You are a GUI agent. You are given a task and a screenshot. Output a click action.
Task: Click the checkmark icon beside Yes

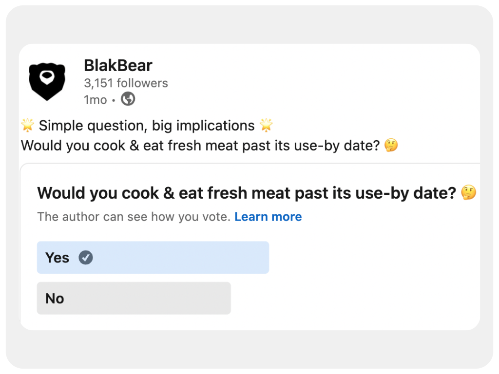(86, 258)
